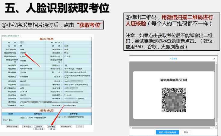Click the dialog horizontal scrollbar right arrow
The width and height of the screenshot is (221, 136).
(214, 128)
